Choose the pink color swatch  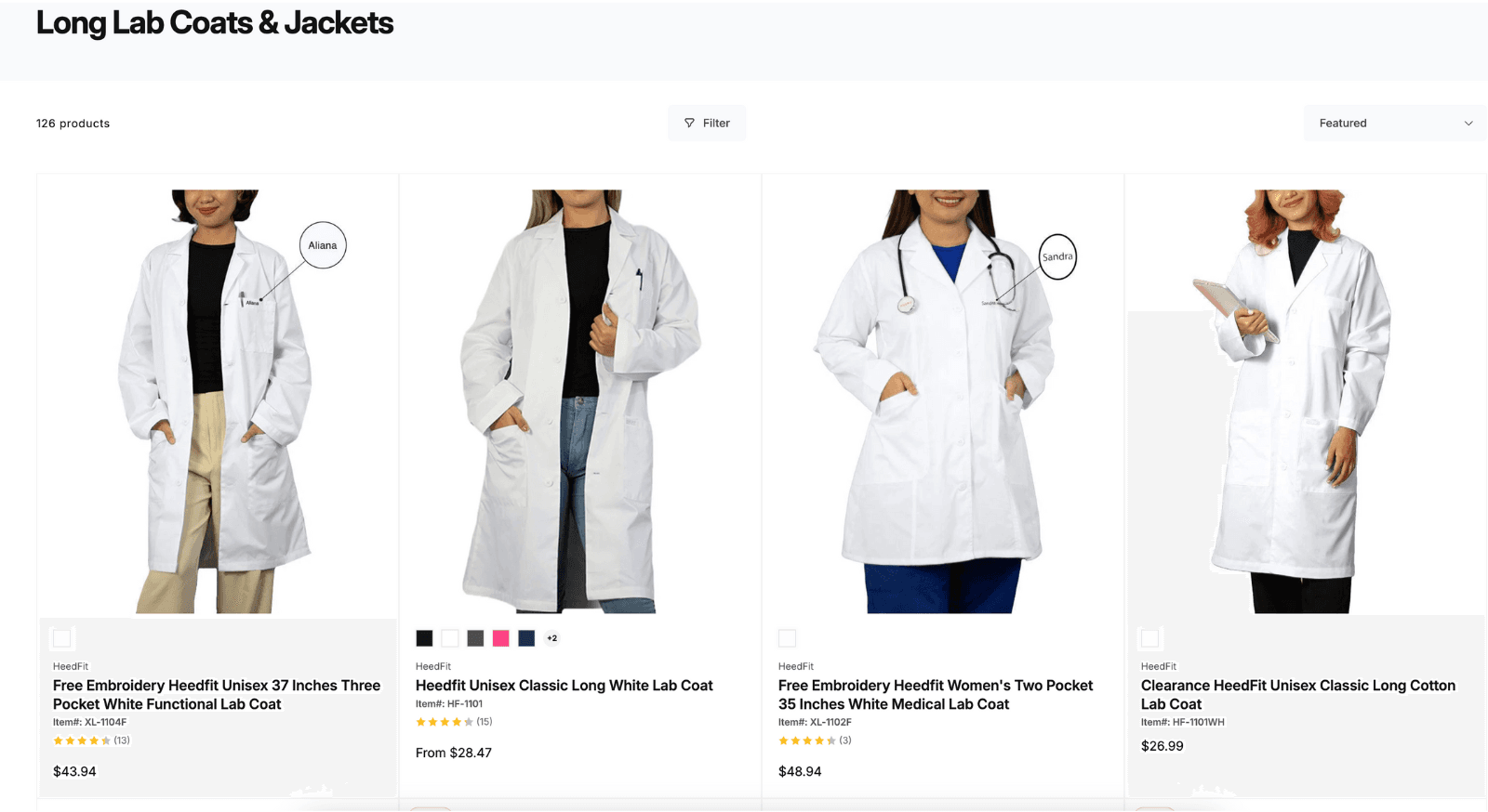click(501, 638)
